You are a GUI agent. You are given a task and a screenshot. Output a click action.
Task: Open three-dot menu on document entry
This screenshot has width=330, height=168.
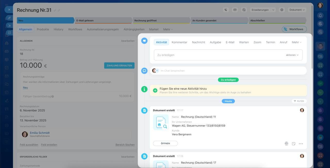point(301,144)
